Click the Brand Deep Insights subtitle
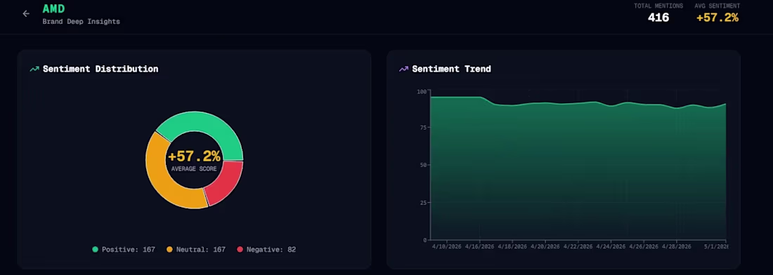 click(82, 22)
